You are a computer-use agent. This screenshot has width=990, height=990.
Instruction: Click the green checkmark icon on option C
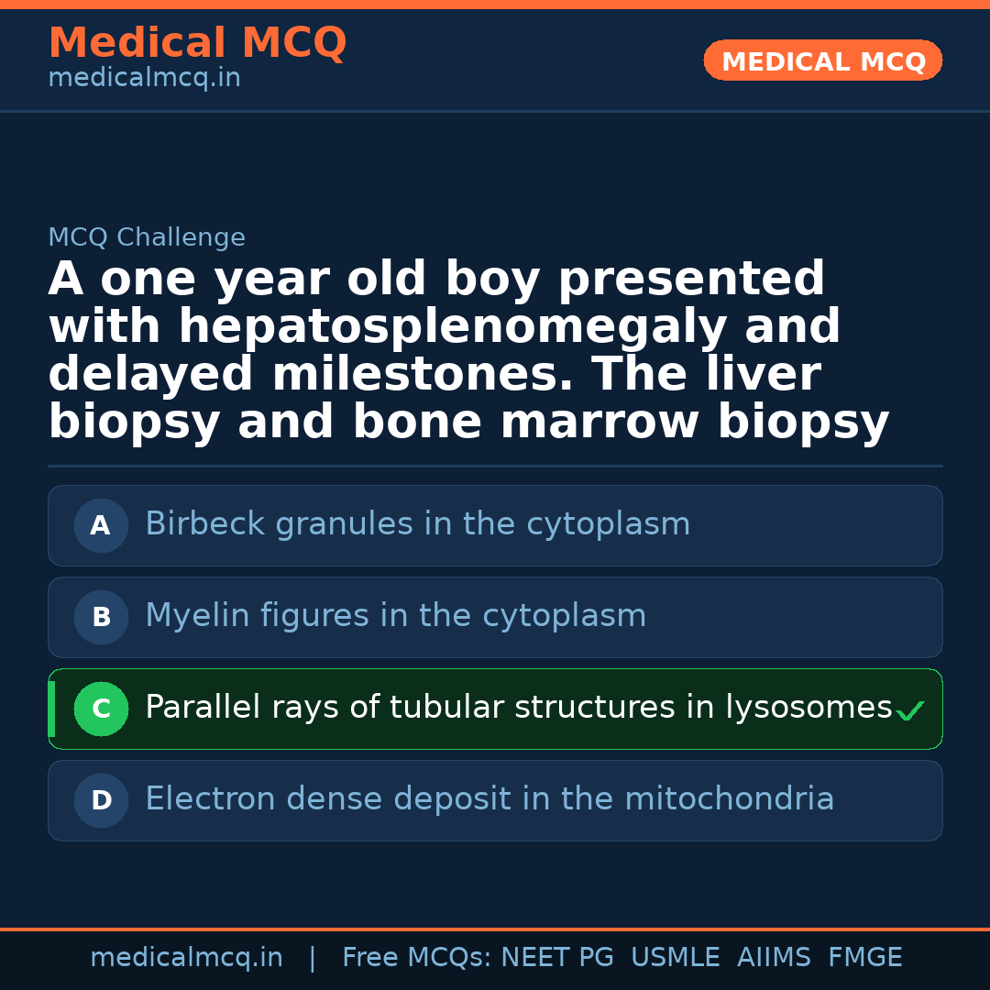[x=910, y=710]
